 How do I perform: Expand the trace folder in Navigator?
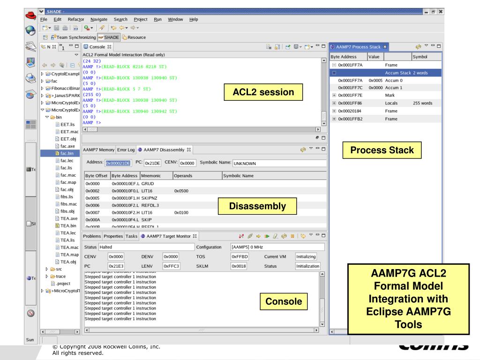click(47, 277)
